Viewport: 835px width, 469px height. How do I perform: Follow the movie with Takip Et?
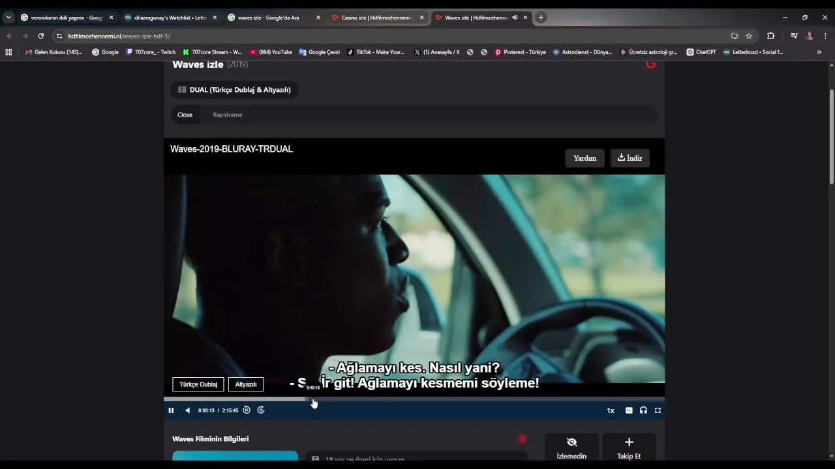click(629, 448)
